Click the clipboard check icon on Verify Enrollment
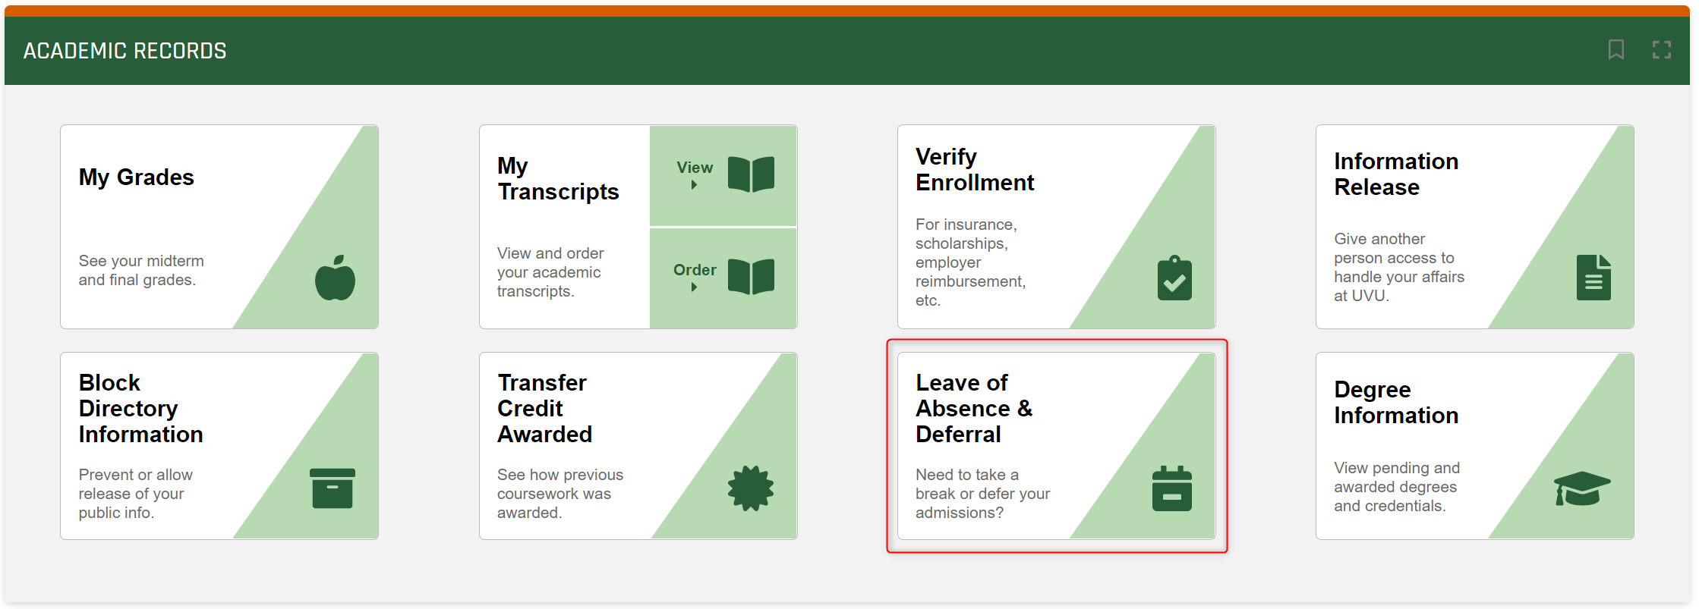 (x=1174, y=278)
